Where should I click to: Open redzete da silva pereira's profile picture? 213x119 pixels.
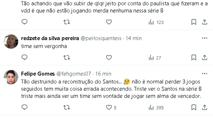click(11, 42)
